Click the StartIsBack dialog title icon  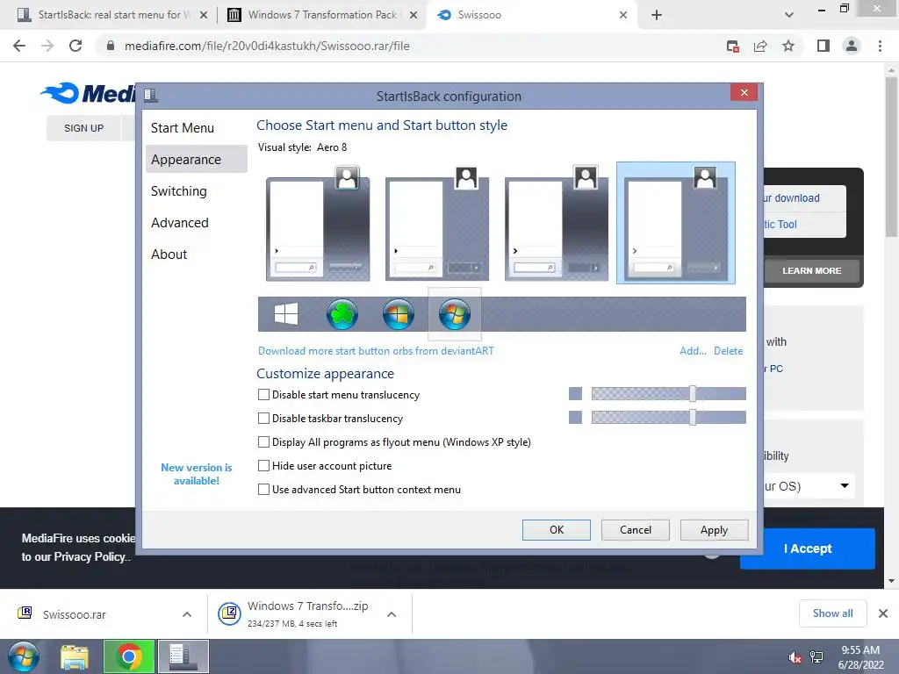point(151,95)
